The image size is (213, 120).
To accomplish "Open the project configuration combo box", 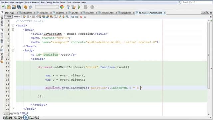I will click(x=47, y=7).
